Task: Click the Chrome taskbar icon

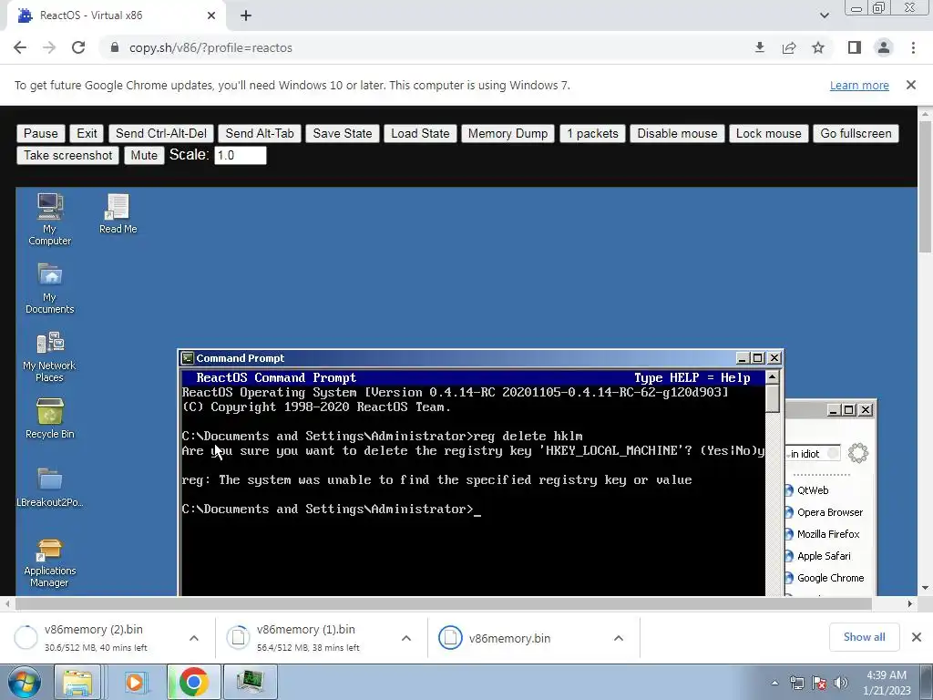Action: 193,682
